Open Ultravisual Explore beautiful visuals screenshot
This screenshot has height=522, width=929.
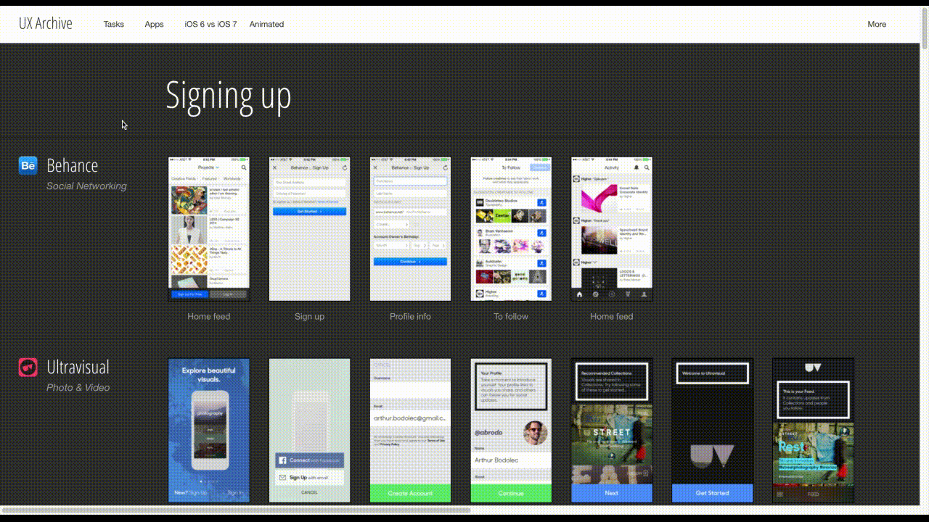click(209, 430)
